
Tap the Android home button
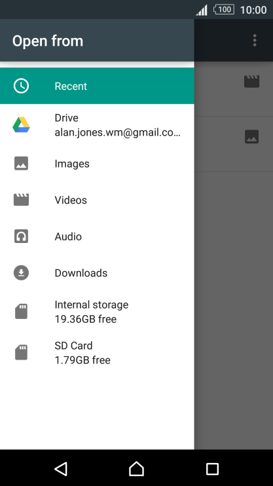point(136,469)
